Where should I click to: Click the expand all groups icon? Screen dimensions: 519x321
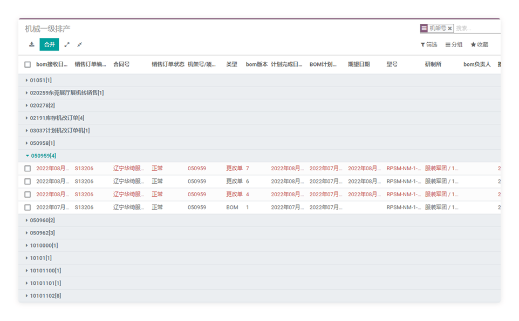pyautogui.click(x=67, y=44)
